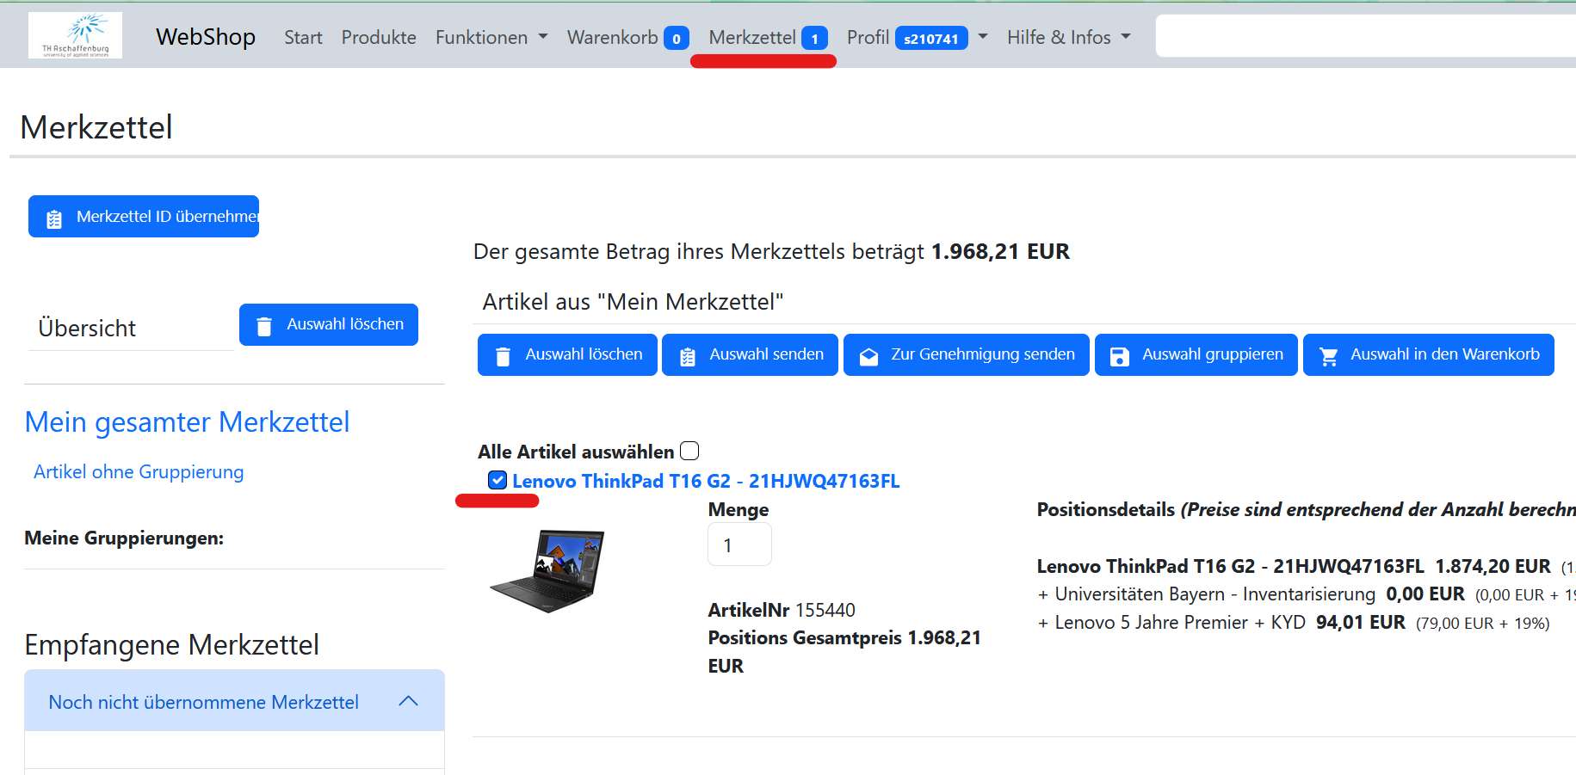Click the Menge quantity field
The height and width of the screenshot is (775, 1576).
point(739,544)
